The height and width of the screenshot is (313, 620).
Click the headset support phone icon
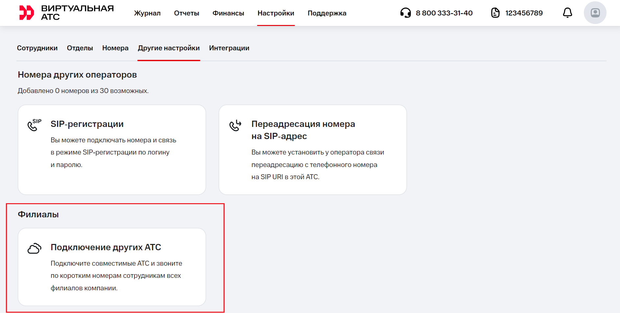pos(405,13)
